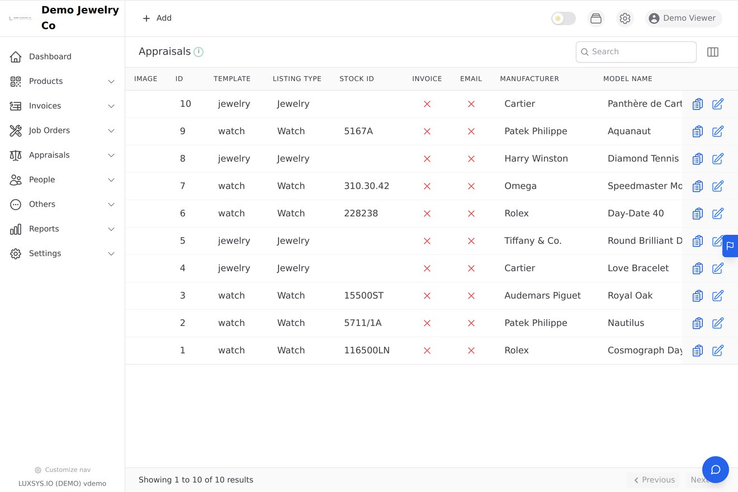
Task: Open the stacked cards icon in top bar
Action: coord(596,18)
